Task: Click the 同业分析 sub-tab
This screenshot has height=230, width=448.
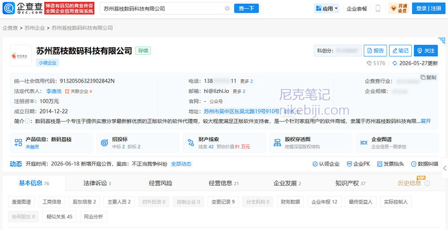Action: coord(94,217)
